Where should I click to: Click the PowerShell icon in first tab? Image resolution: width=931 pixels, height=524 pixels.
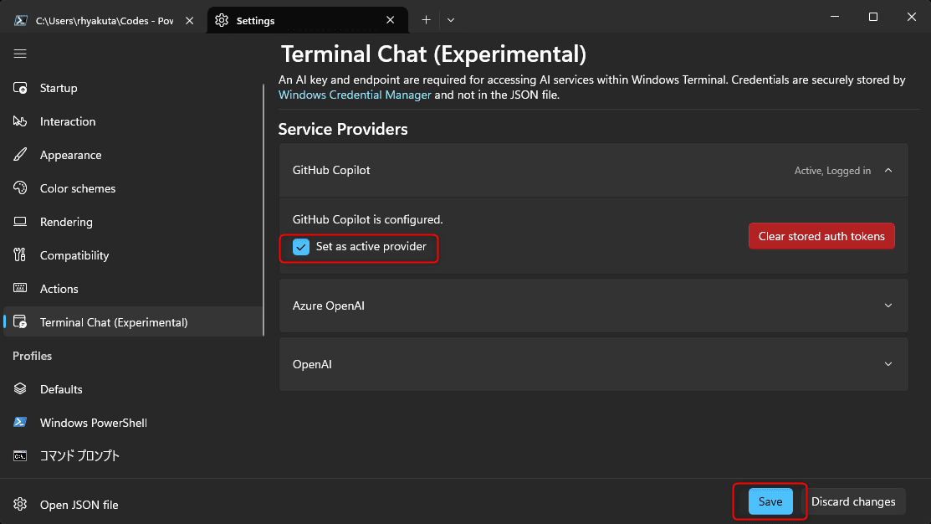pyautogui.click(x=21, y=20)
